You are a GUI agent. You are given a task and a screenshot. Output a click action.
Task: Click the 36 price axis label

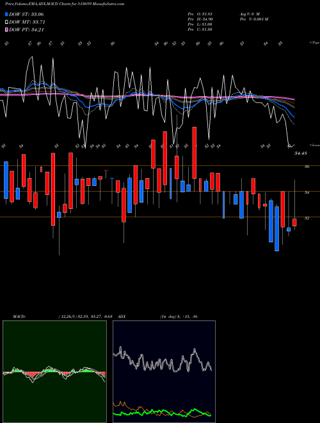[307, 167]
